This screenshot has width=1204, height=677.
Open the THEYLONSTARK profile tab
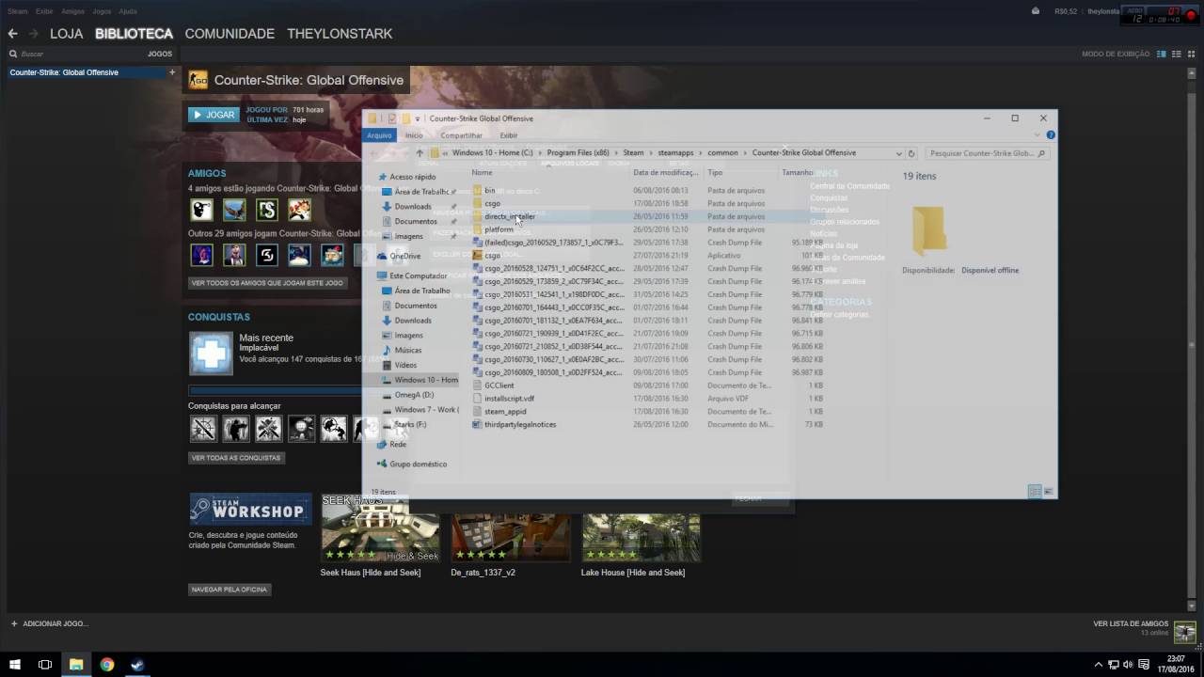340,34
